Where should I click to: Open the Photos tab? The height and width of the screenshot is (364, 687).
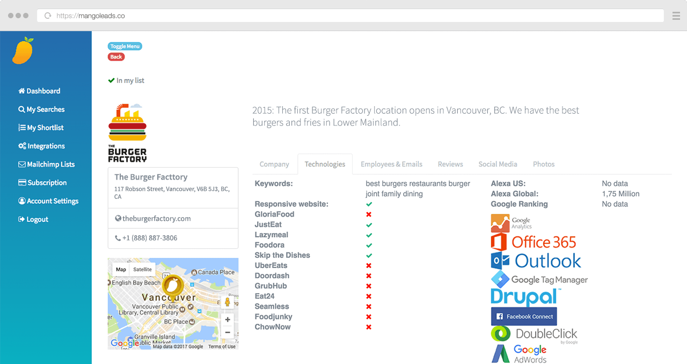544,164
